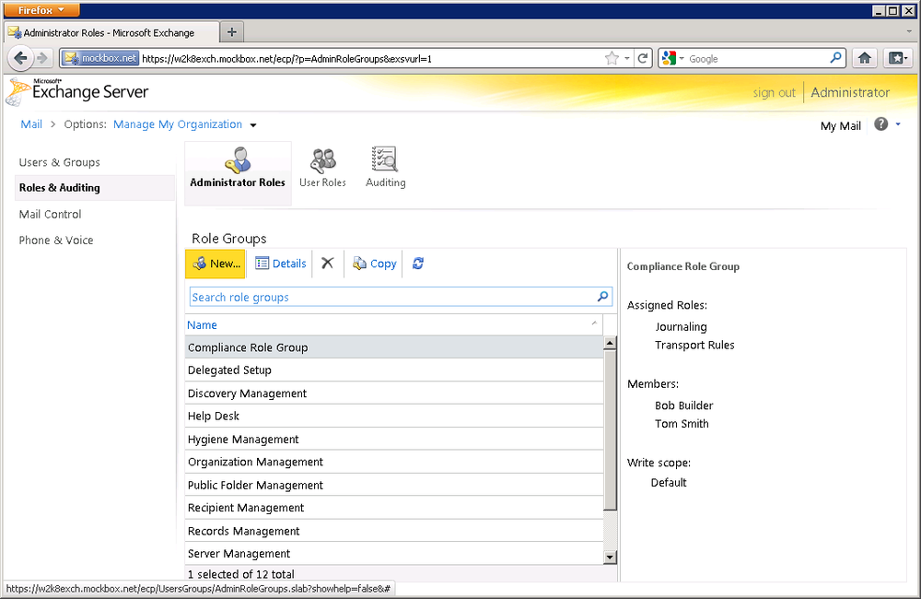Select Discovery Management row
This screenshot has height=599, width=921.
394,393
